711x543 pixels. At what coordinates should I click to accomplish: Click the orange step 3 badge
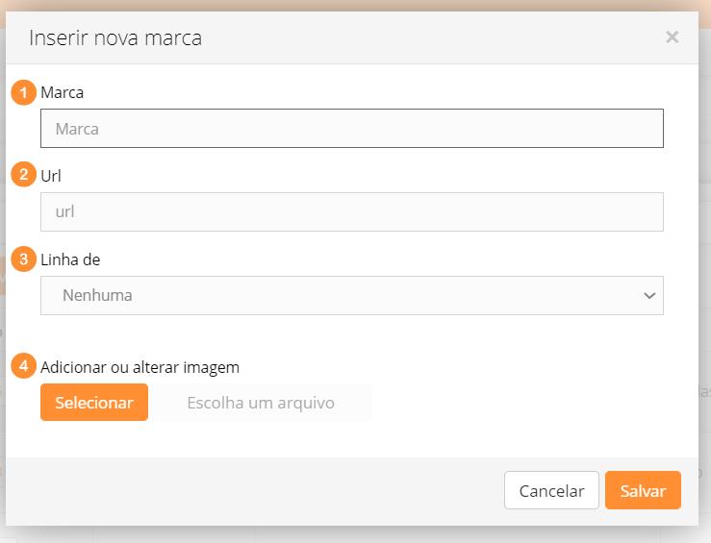tap(23, 259)
